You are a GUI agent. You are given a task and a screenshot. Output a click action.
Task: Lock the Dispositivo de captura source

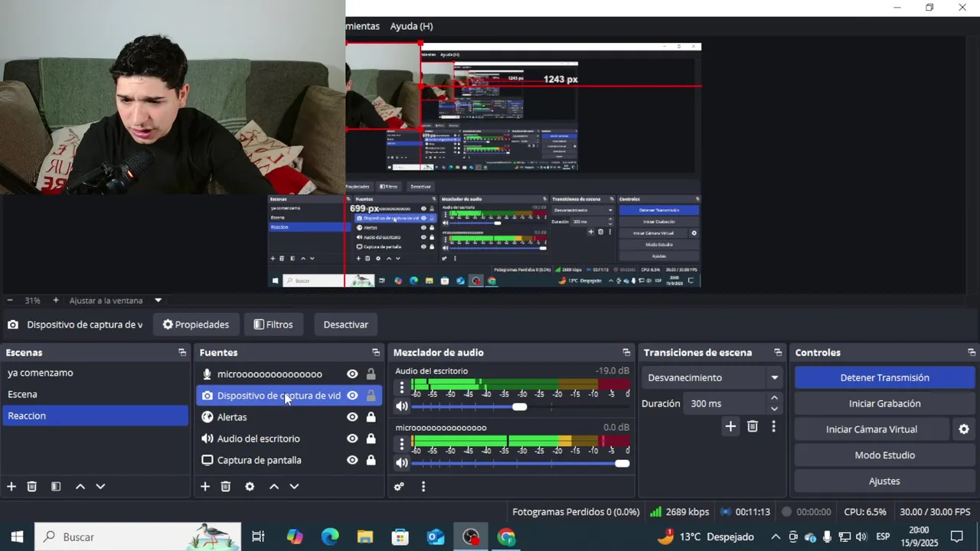tap(371, 396)
